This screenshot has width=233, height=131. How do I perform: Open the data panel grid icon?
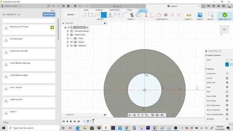(63, 6)
